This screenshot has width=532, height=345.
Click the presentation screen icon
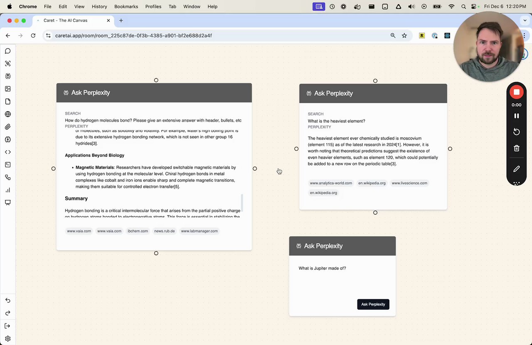[x=7, y=203]
